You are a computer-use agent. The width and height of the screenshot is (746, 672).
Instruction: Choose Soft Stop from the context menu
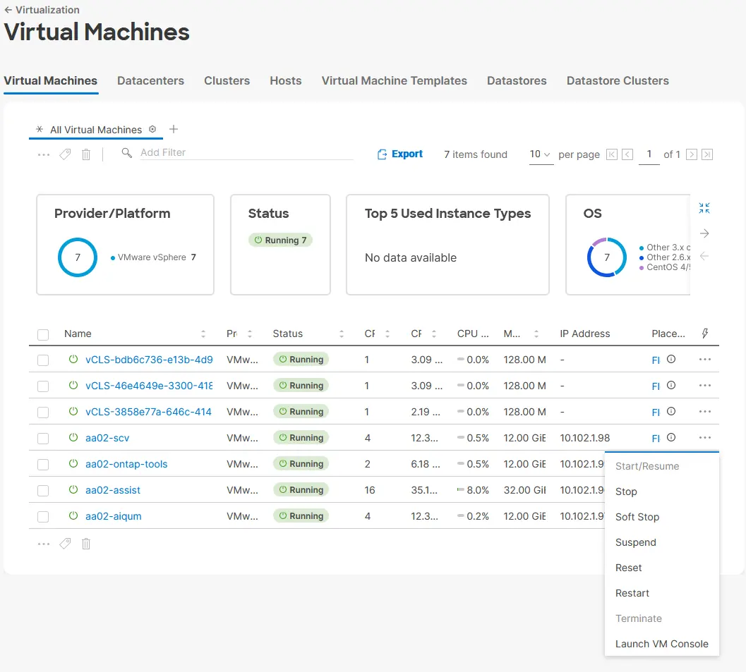point(637,517)
